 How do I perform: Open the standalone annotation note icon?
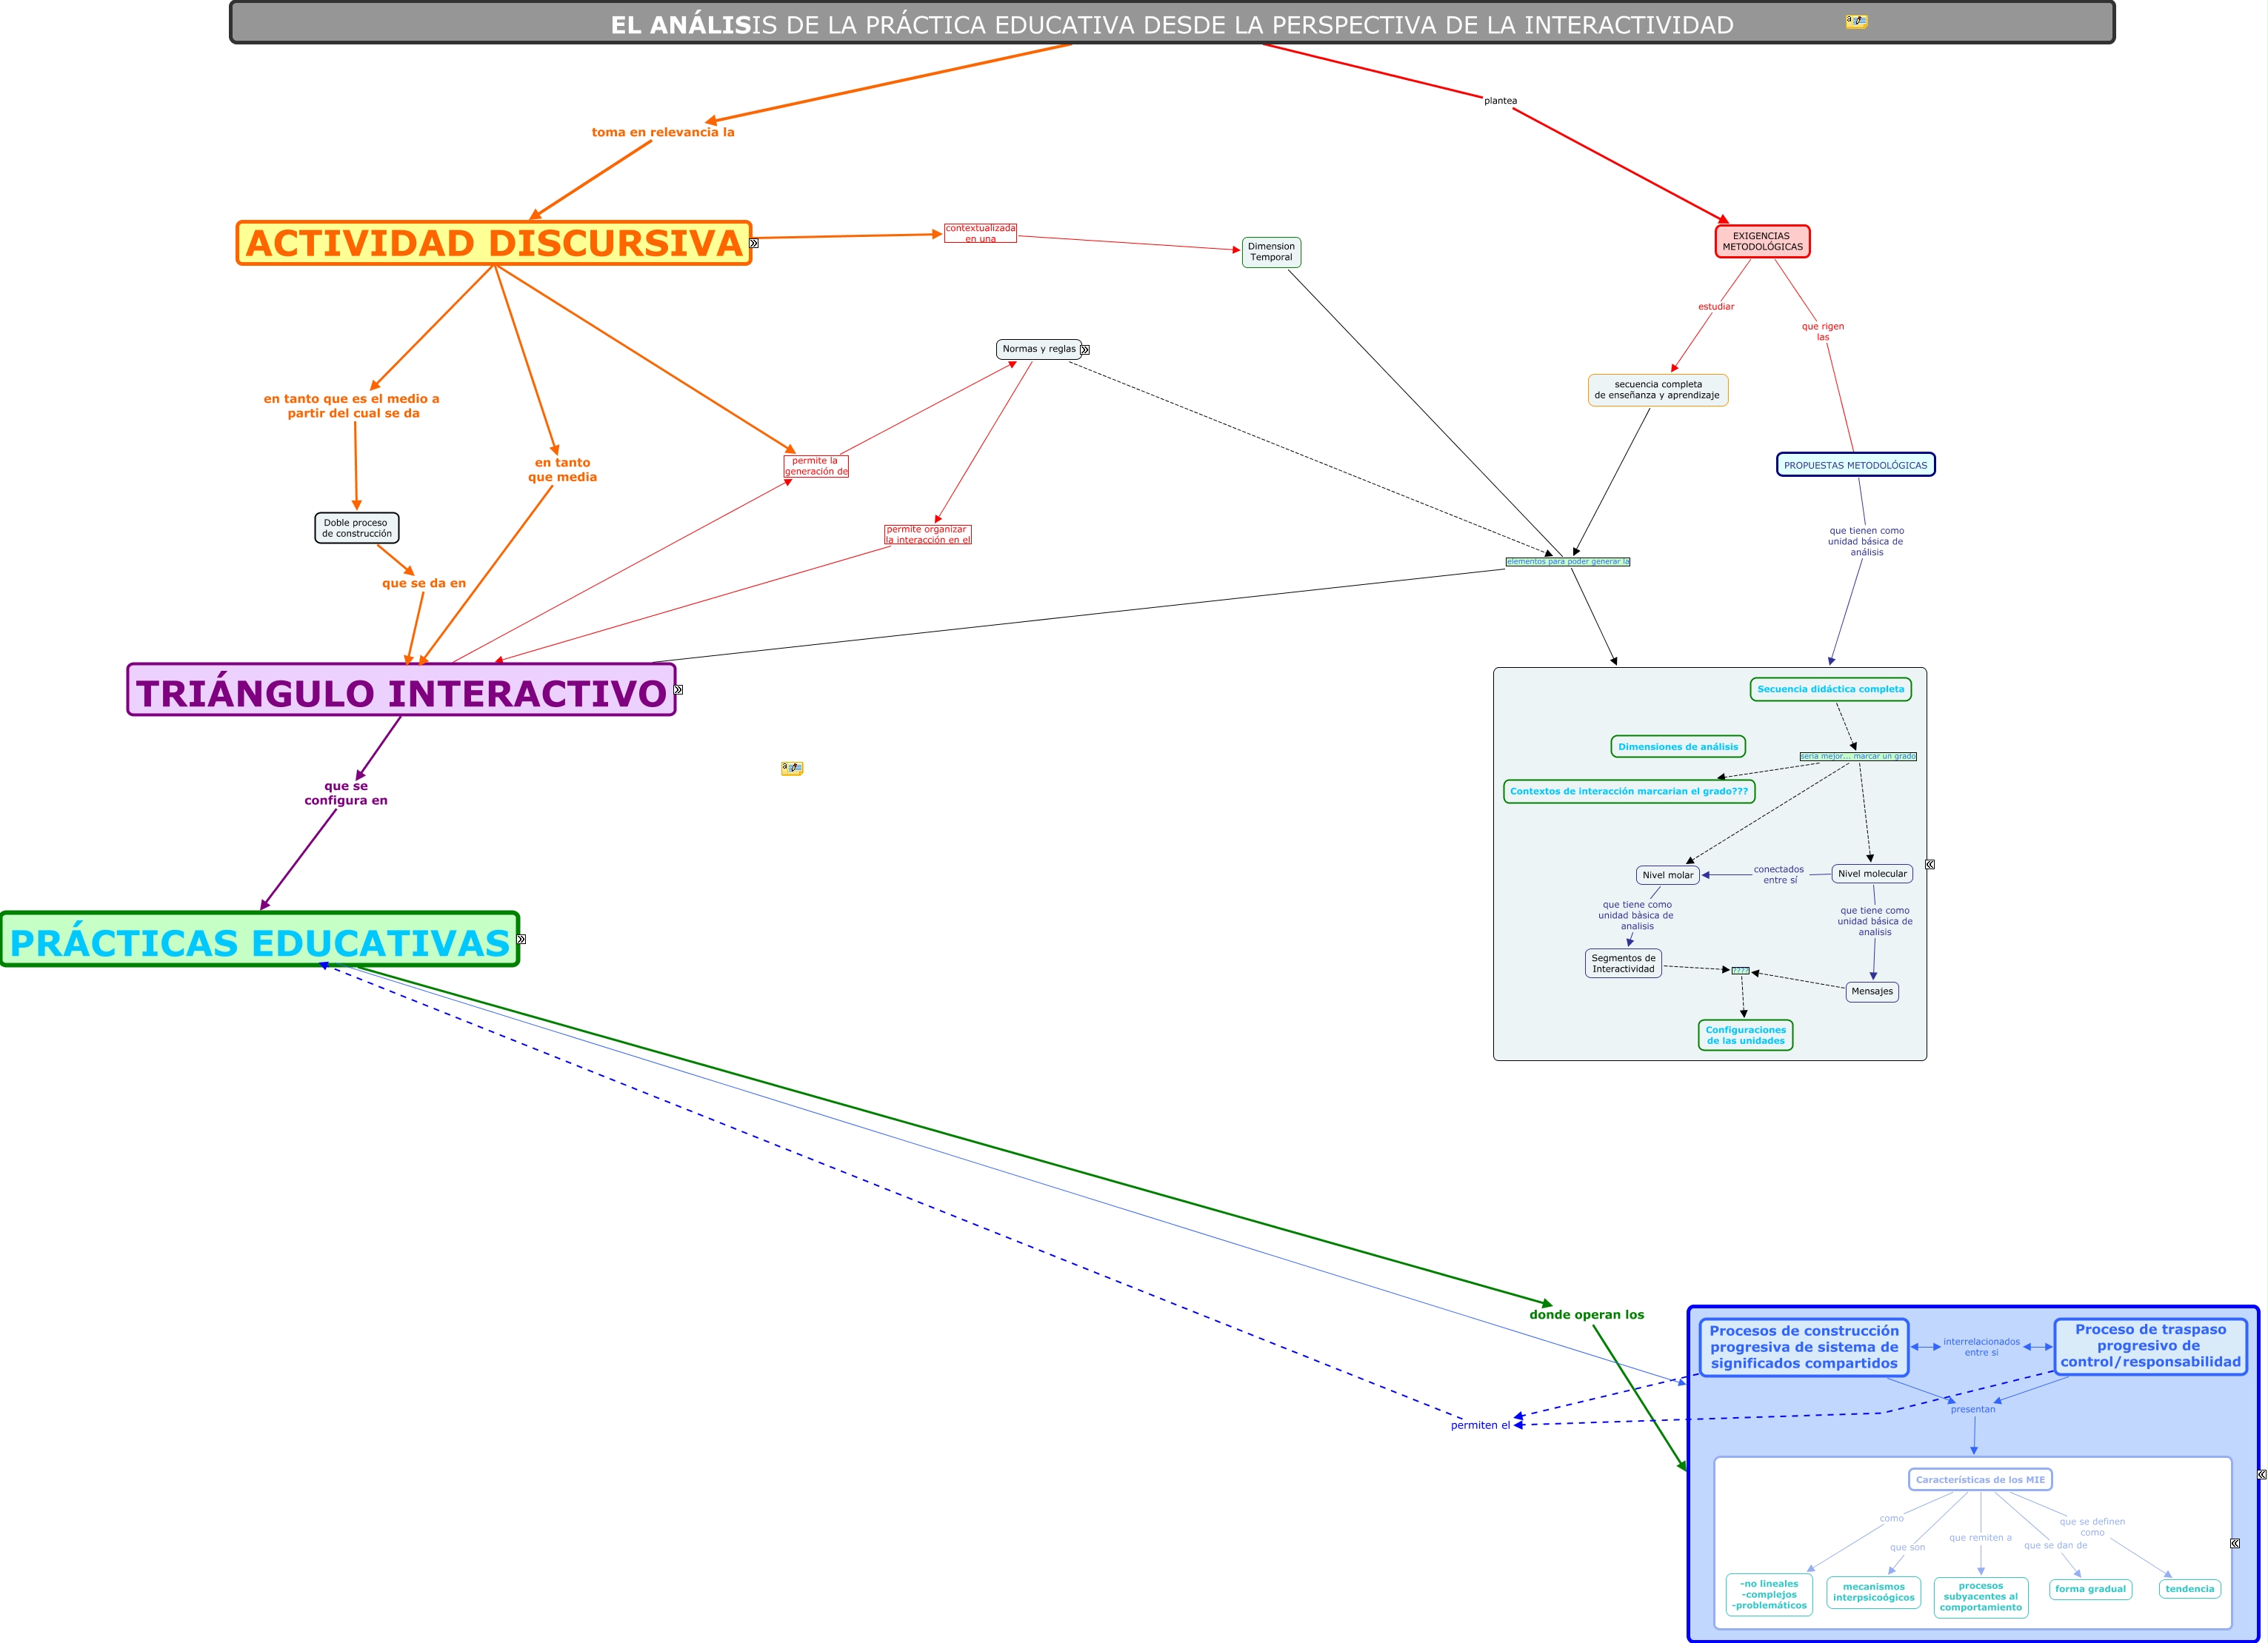[x=792, y=768]
